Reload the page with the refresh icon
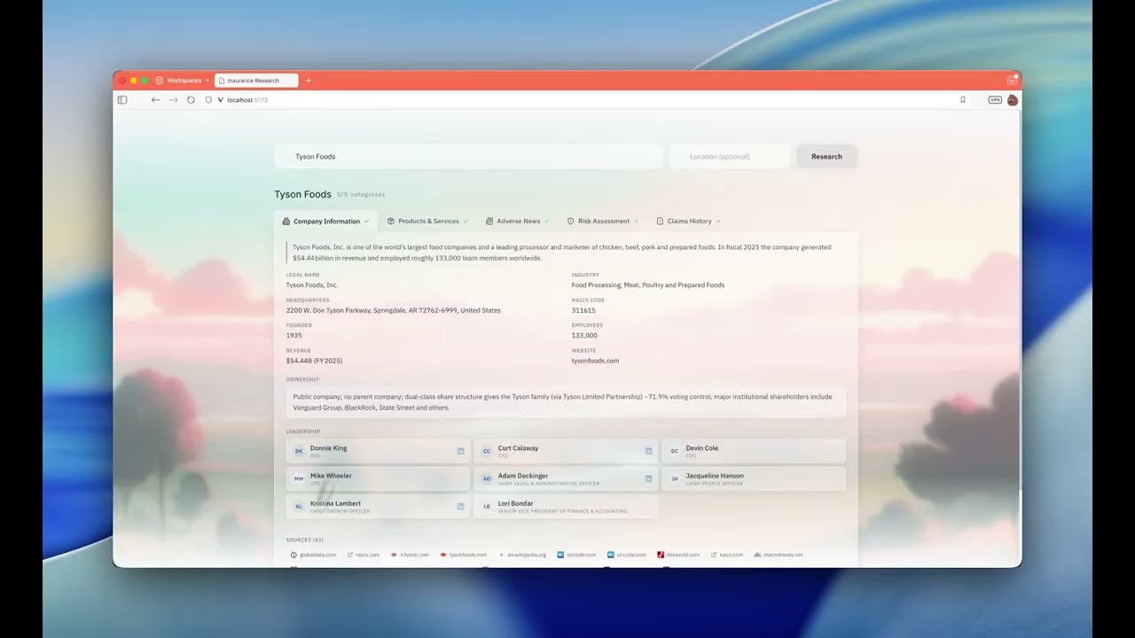This screenshot has width=1135, height=638. (191, 100)
